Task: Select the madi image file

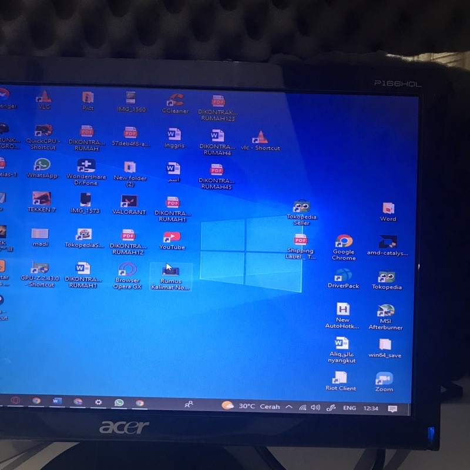Action: (x=40, y=237)
